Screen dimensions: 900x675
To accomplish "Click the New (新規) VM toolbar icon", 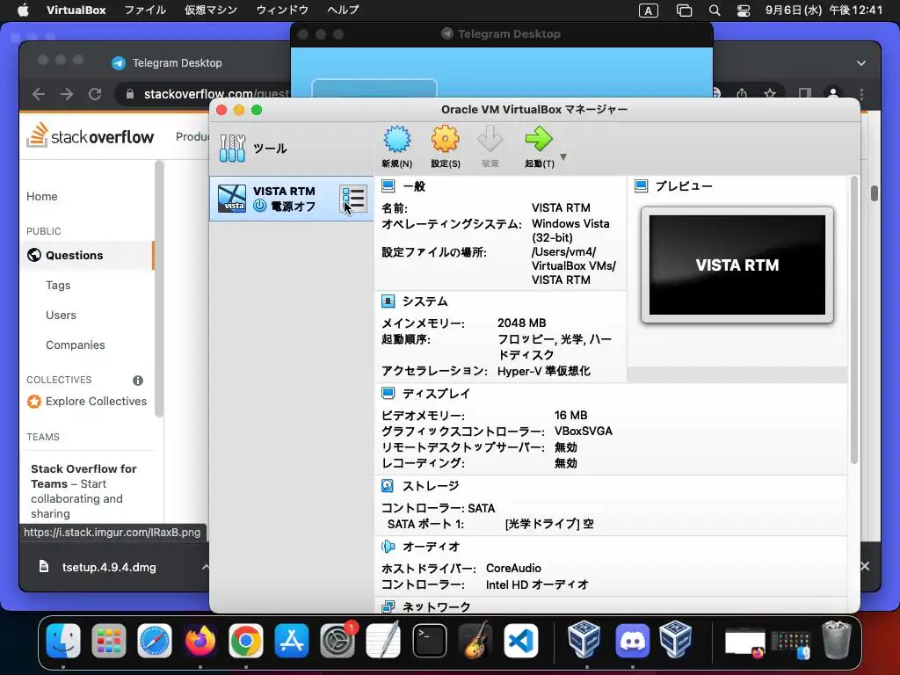I will (396, 147).
